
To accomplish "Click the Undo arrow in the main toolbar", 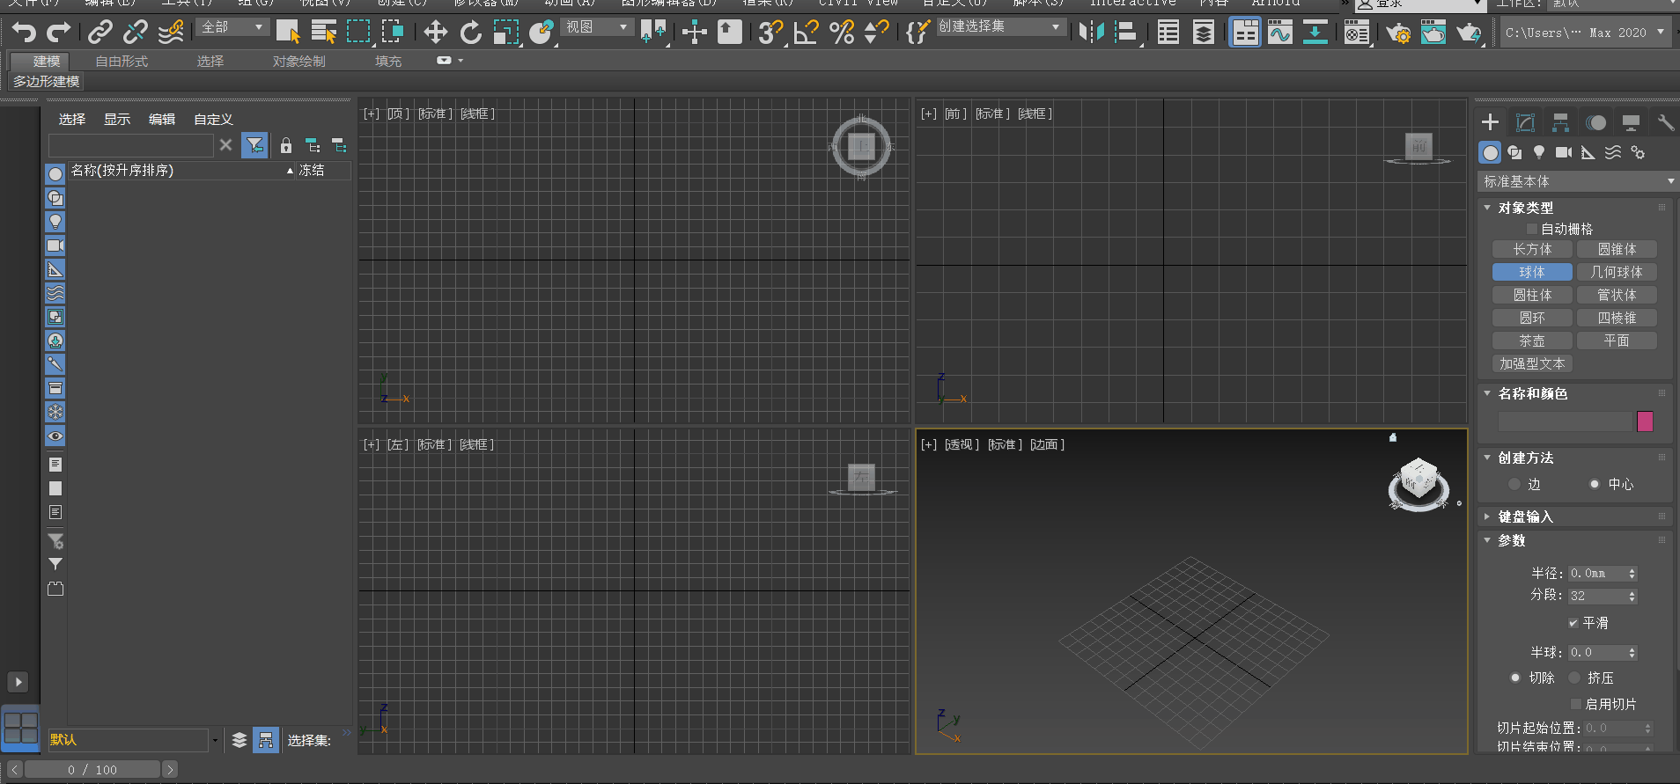I will coord(24,33).
